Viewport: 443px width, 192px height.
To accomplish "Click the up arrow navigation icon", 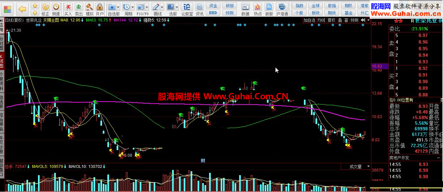I will (35, 6).
